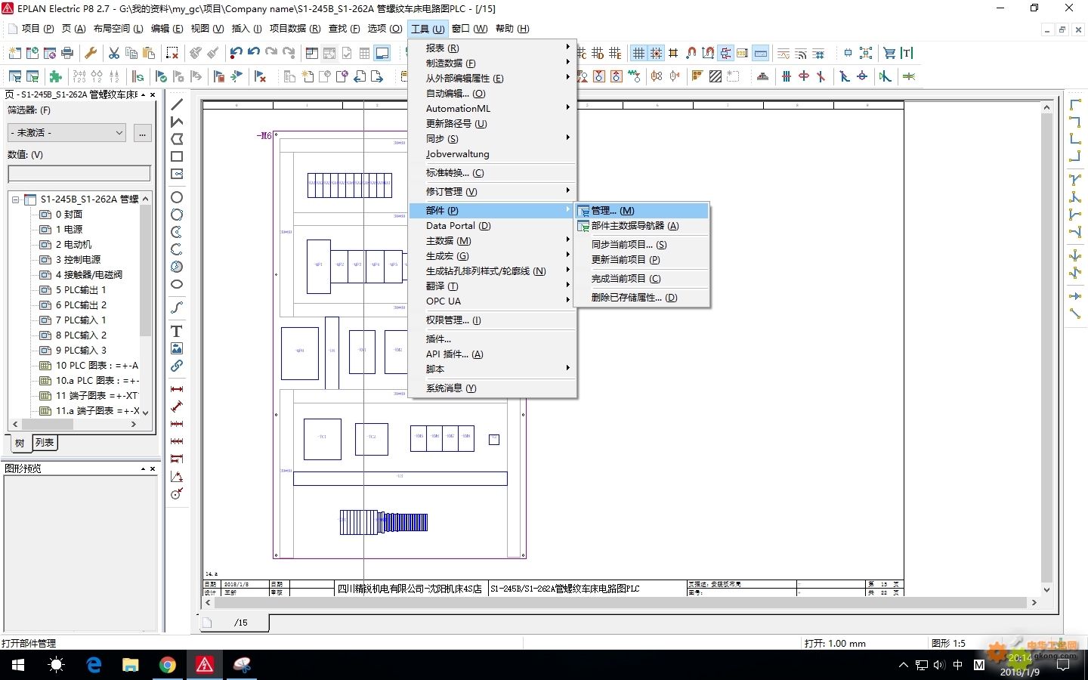Choose 管理... (M) in parts submenu
Image resolution: width=1088 pixels, height=680 pixels.
click(641, 210)
